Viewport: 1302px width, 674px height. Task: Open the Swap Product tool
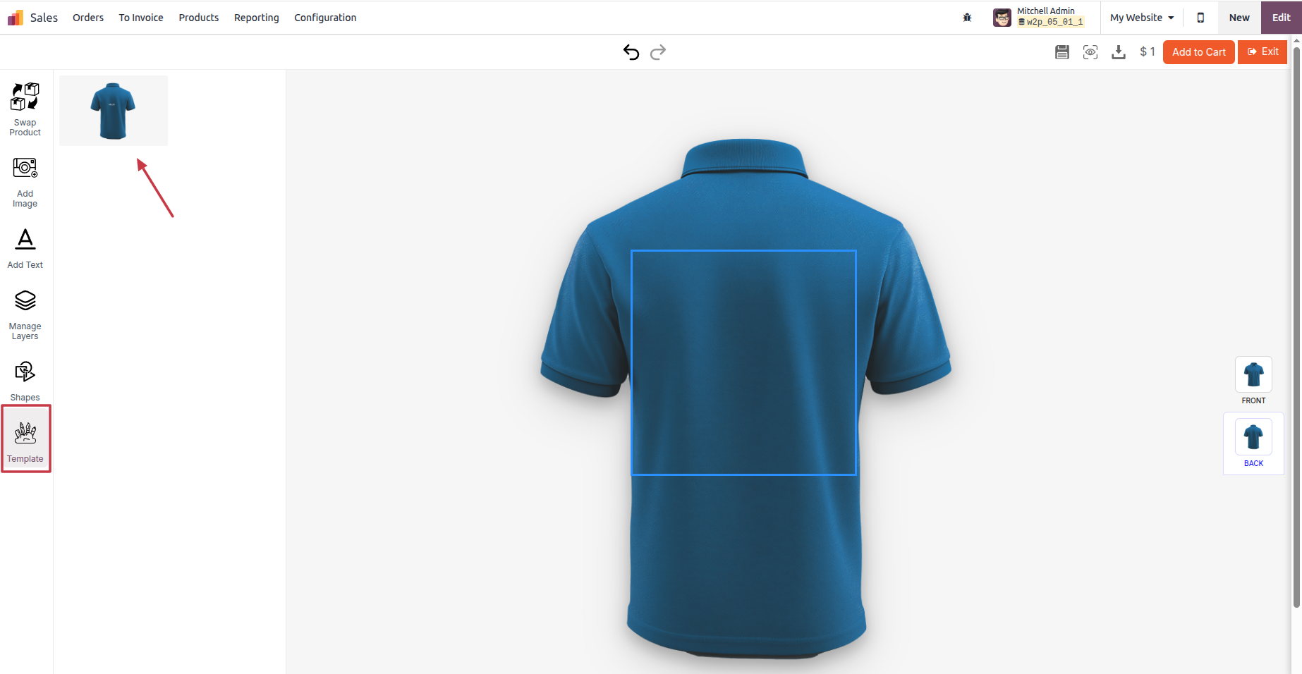click(x=25, y=109)
